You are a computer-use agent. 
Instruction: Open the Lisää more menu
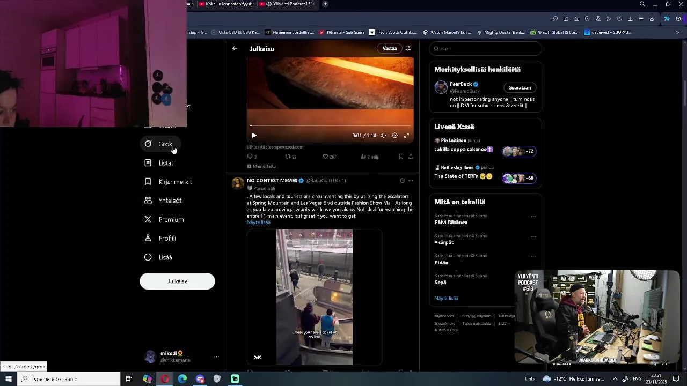coord(158,257)
